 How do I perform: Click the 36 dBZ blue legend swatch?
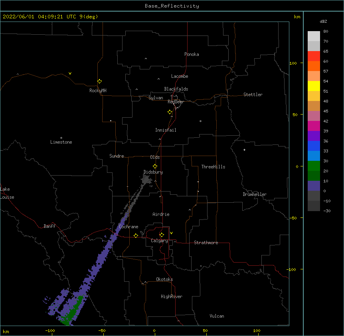point(314,146)
